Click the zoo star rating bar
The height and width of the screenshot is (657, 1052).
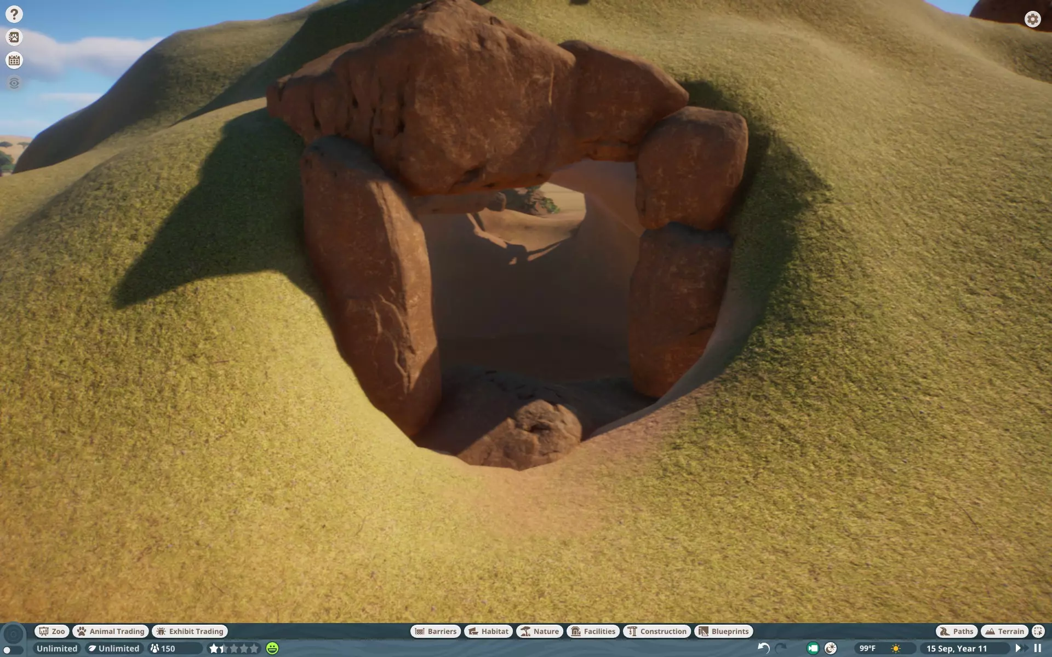pyautogui.click(x=233, y=648)
